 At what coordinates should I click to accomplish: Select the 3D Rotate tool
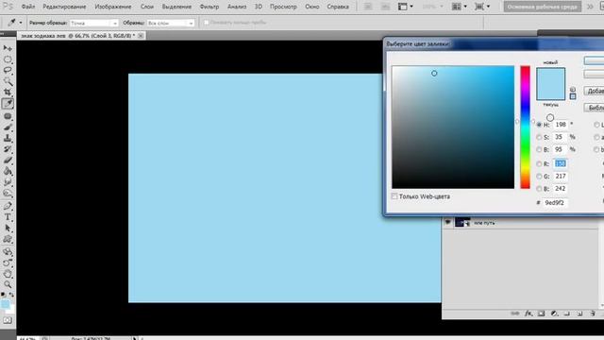coord(8,252)
